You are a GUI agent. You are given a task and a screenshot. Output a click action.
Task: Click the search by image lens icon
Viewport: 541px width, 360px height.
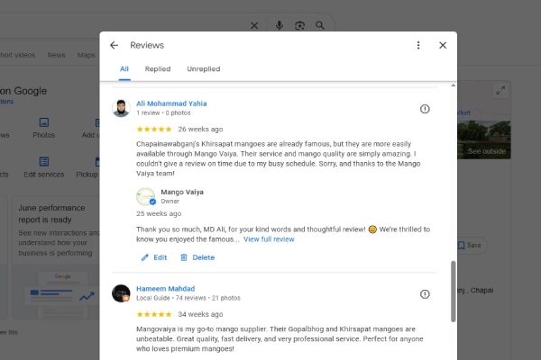(299, 25)
